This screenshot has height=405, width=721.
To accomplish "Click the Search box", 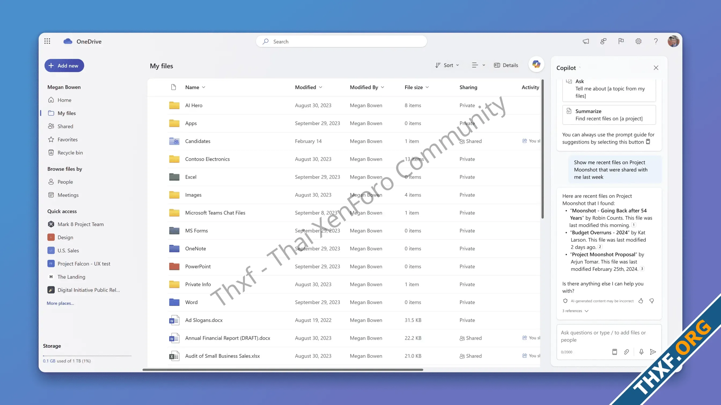I will (341, 41).
